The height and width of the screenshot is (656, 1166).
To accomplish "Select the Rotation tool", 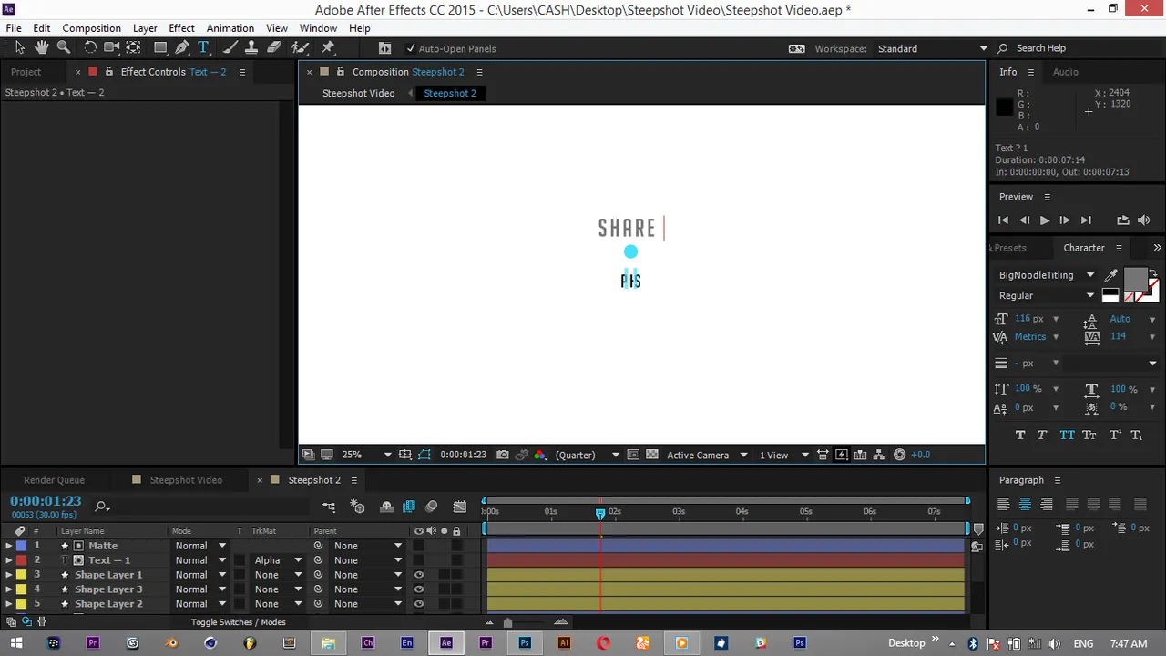I will click(90, 47).
